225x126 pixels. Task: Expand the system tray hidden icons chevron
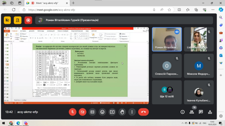[182, 123]
